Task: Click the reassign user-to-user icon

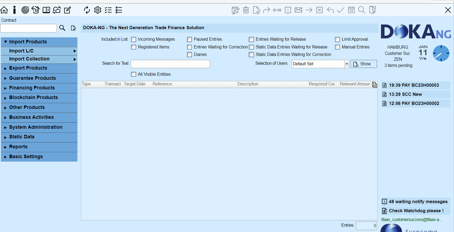Action: pyautogui.click(x=277, y=10)
